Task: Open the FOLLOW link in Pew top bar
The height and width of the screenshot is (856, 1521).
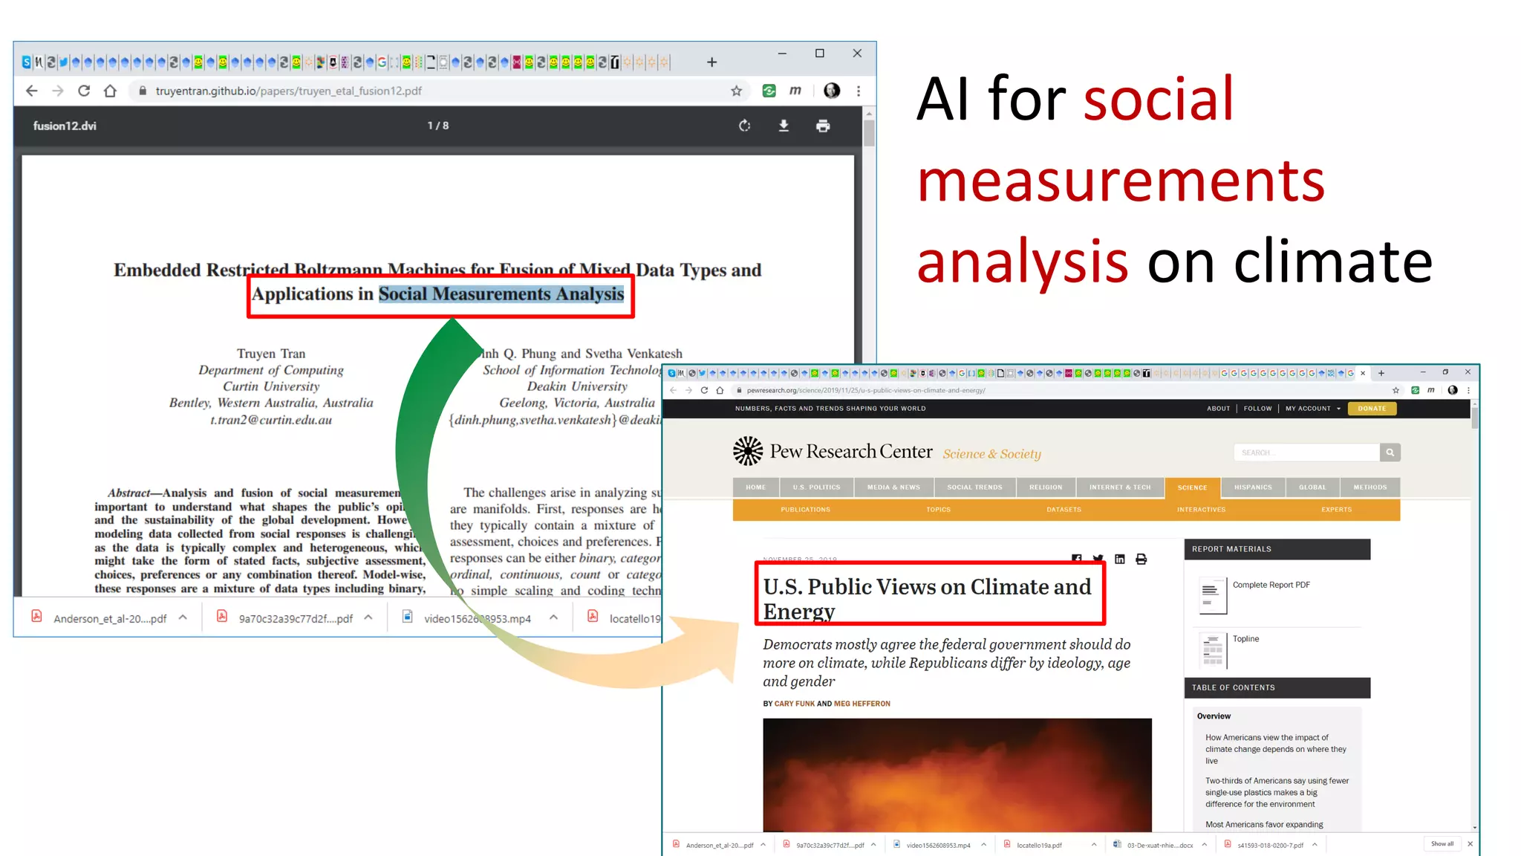Action: (1257, 409)
